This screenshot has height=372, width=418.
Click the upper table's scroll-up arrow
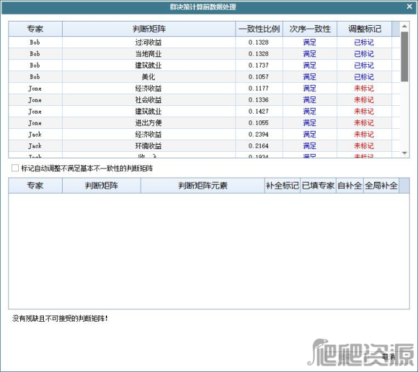tap(404, 26)
